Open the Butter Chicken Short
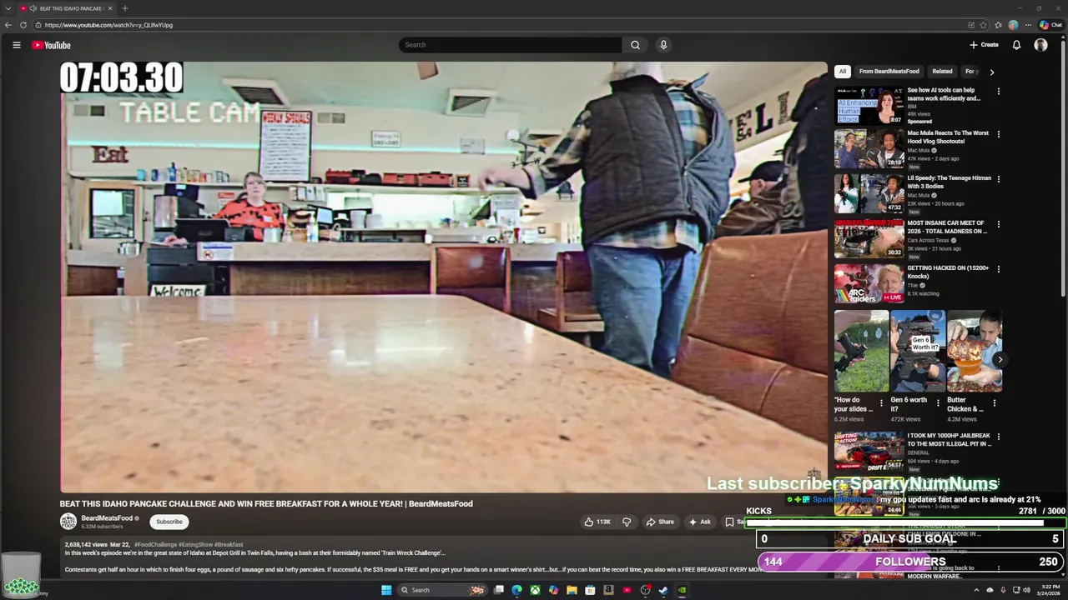 pos(975,351)
